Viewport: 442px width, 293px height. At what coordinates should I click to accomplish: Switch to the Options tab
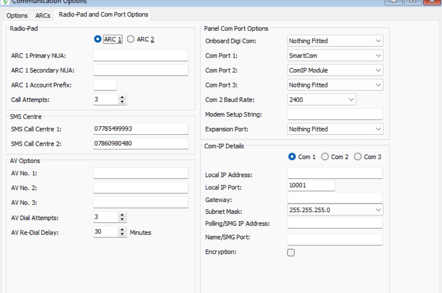[x=17, y=15]
